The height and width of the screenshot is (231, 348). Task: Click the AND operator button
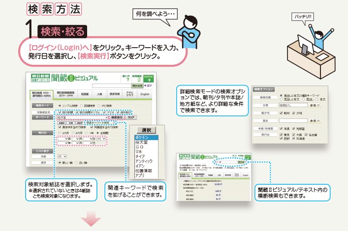(x=62, y=123)
